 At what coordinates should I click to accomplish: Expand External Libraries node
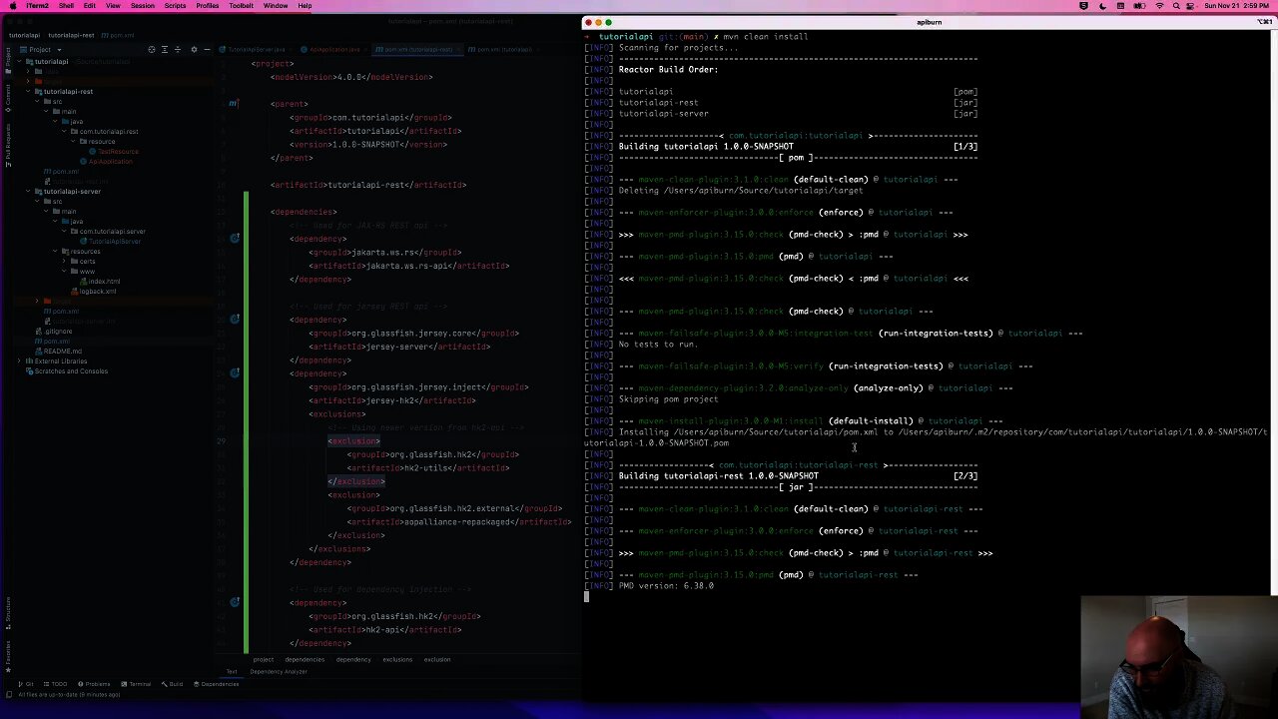pos(21,361)
